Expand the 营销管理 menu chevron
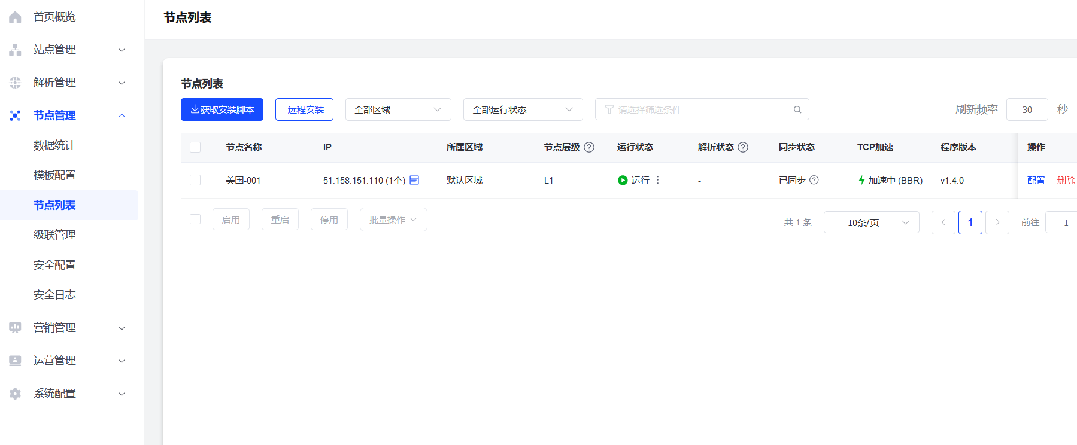The image size is (1077, 445). click(x=122, y=328)
